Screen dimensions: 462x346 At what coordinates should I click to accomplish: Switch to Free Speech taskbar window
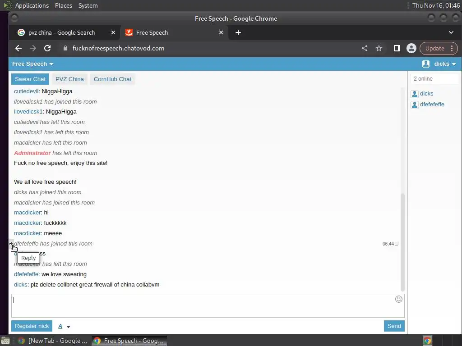coord(129,341)
